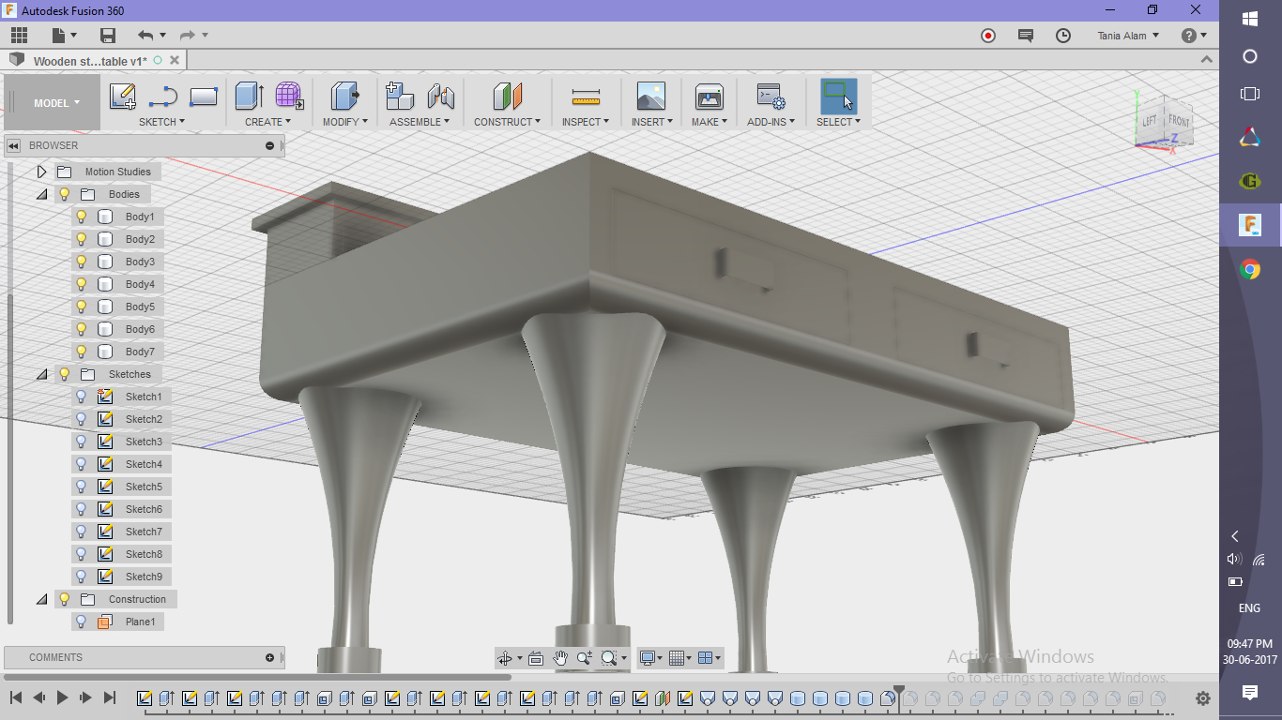Screen dimensions: 1282x720
Task: Select the Create Form tool
Action: (x=289, y=96)
